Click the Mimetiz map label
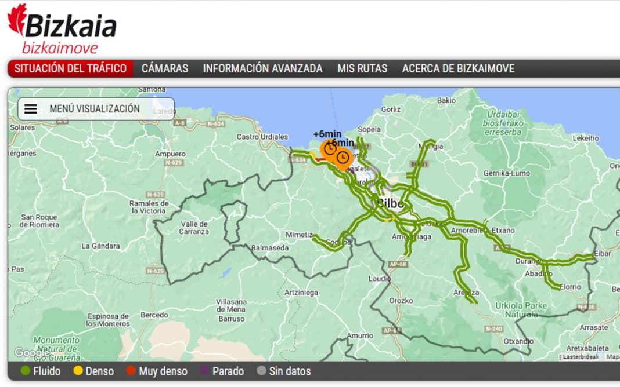This screenshot has width=620, height=387. [x=299, y=235]
